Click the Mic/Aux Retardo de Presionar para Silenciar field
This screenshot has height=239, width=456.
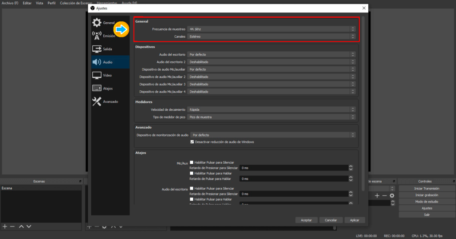pyautogui.click(x=293, y=168)
